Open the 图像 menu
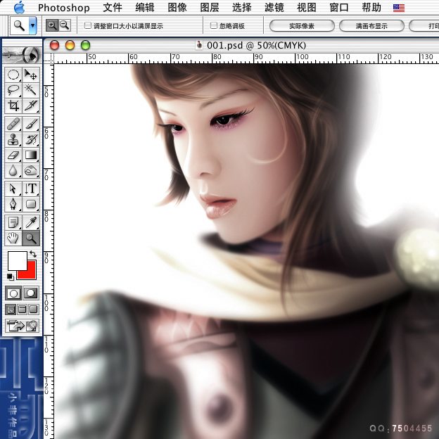Image resolution: width=439 pixels, height=439 pixels. [177, 8]
